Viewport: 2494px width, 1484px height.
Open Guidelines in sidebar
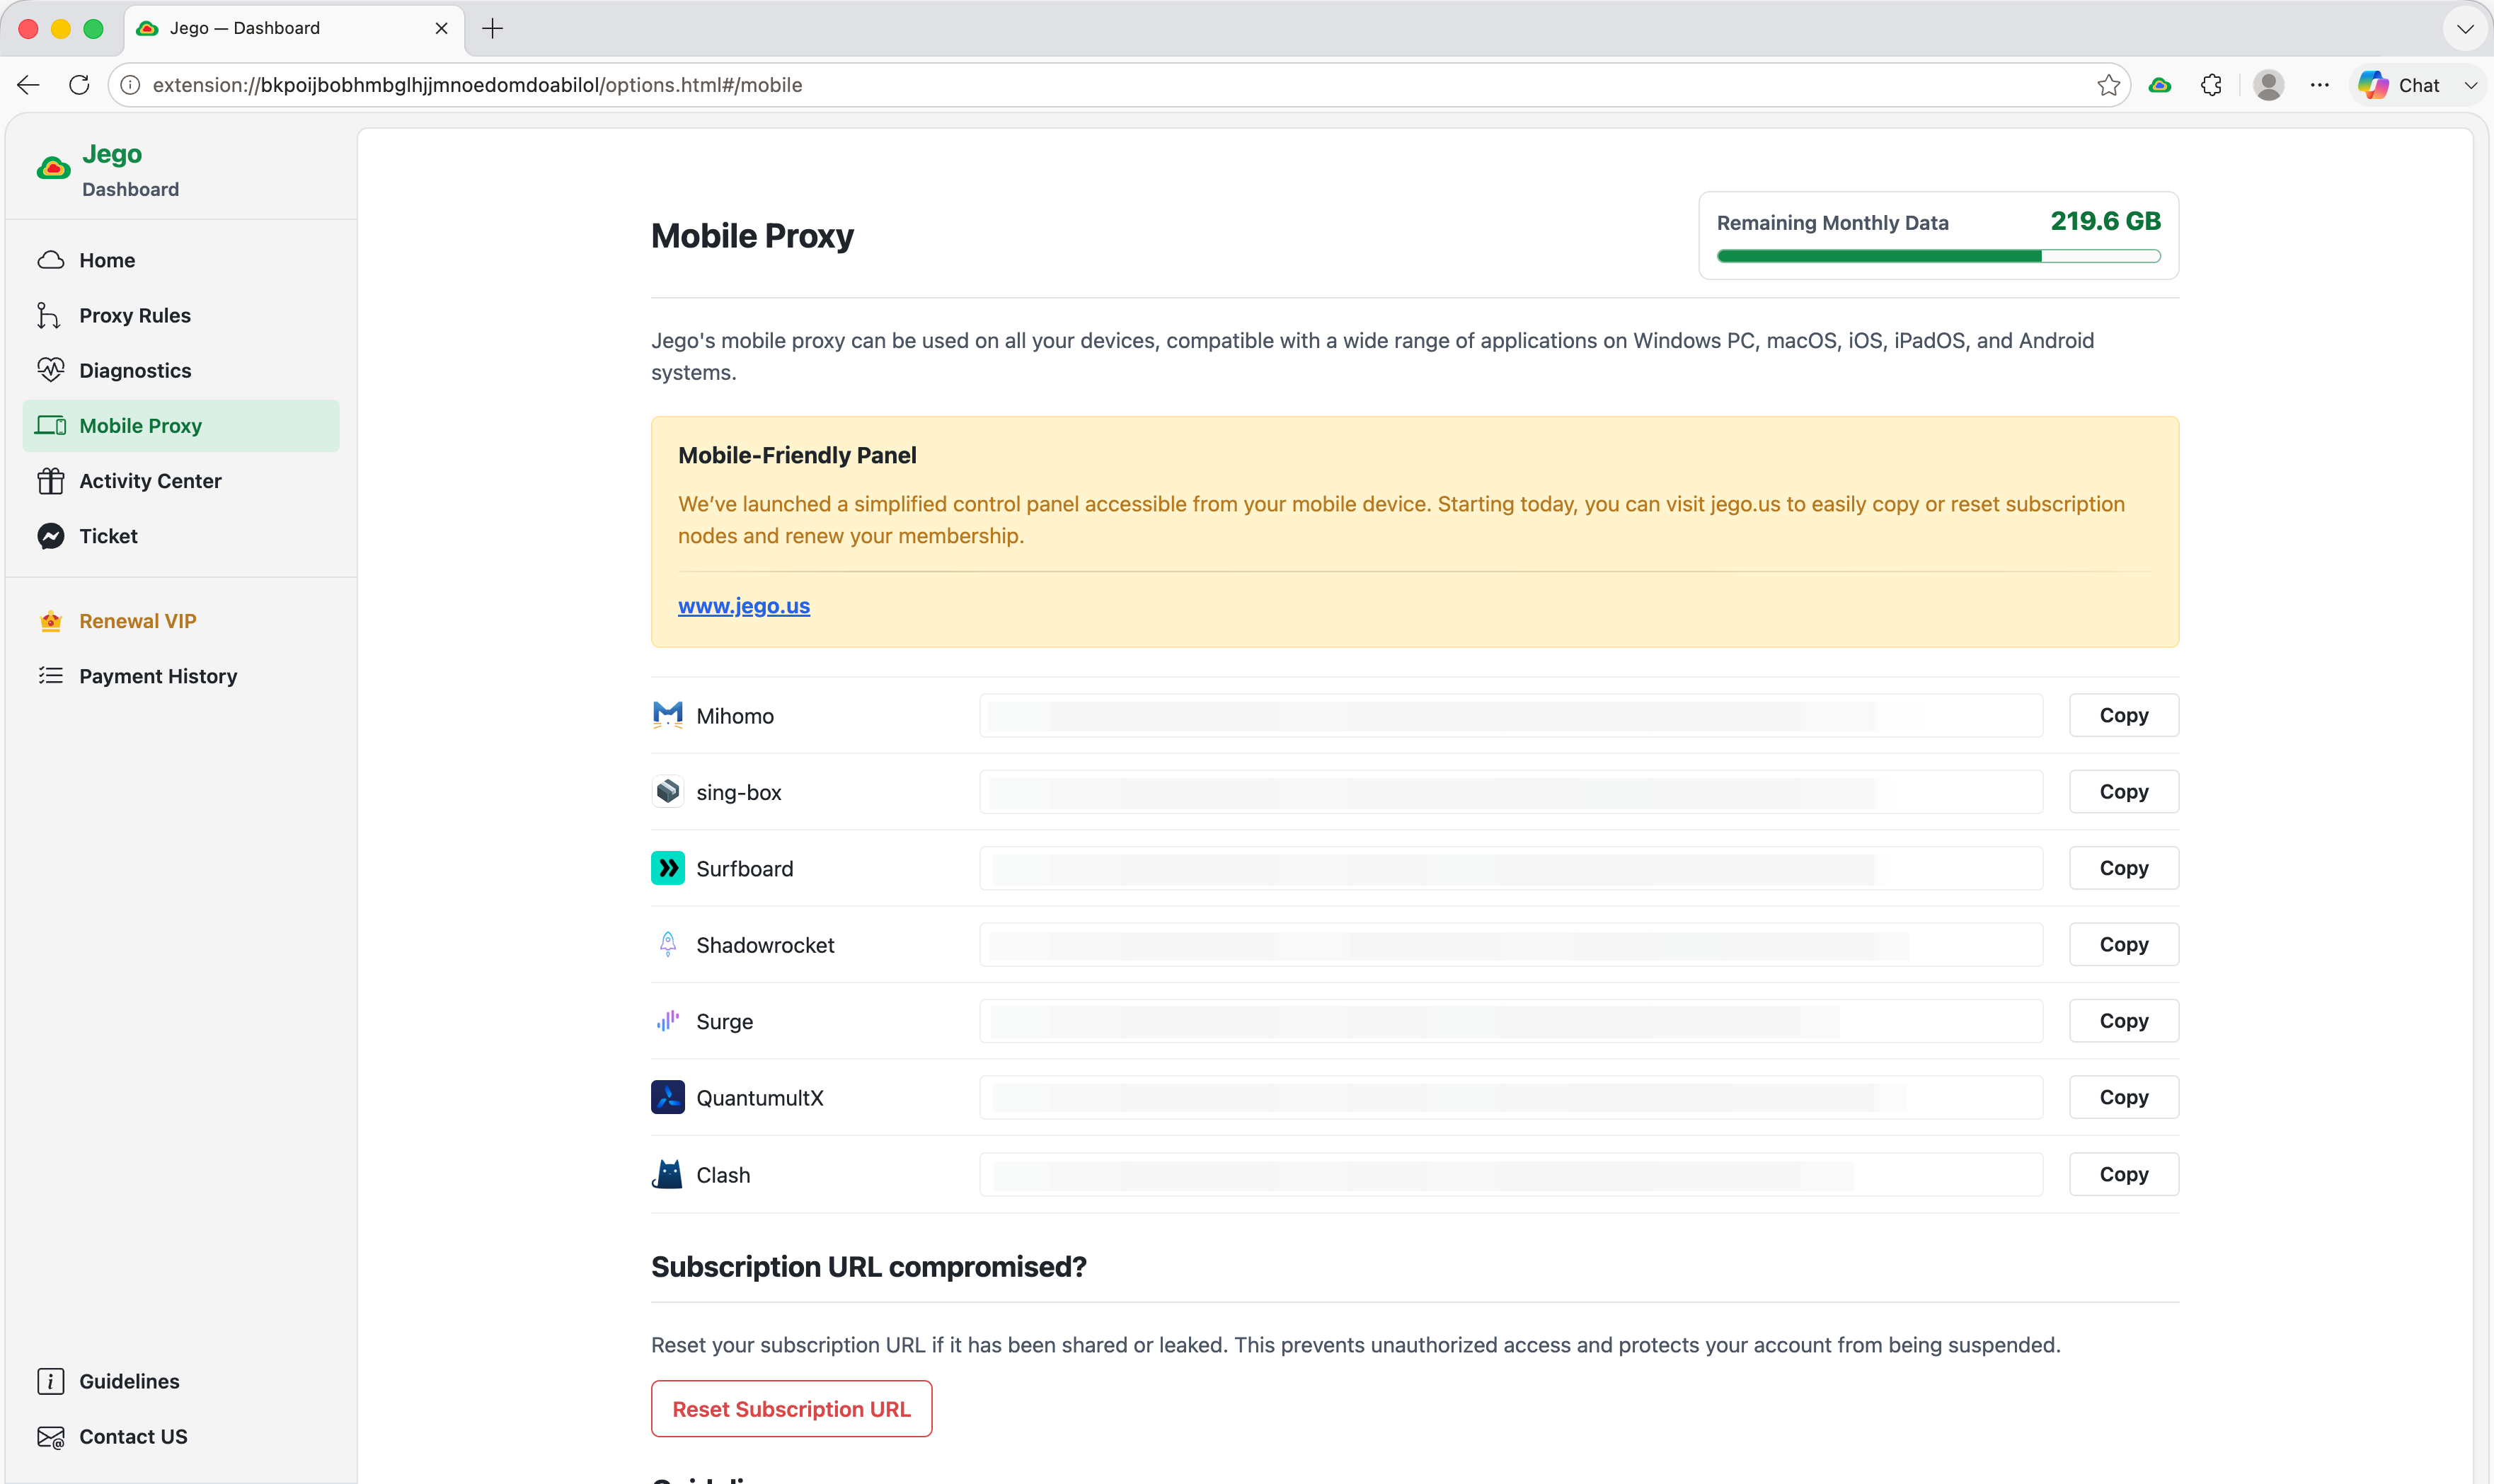(x=181, y=1381)
